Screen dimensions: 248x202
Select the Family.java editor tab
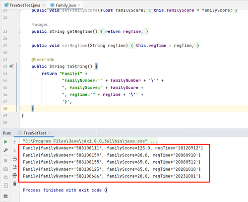65,5
